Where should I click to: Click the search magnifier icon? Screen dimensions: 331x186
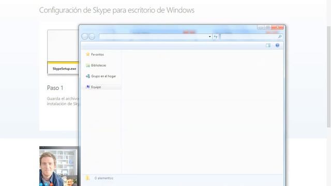coord(280,37)
